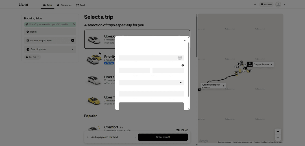This screenshot has width=305, height=146.
Task: Click the Berlin pickup location field
Action: tap(50, 32)
